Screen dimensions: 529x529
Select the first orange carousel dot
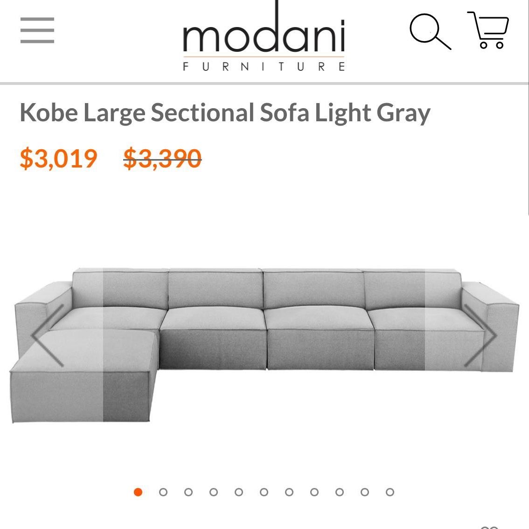[138, 492]
